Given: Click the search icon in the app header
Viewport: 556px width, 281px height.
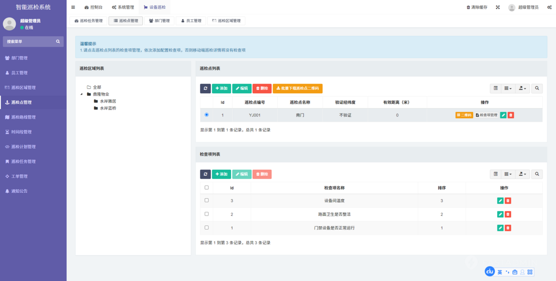Looking at the screenshot, I should (57, 41).
